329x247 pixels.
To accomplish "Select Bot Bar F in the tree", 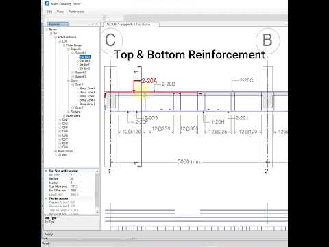I will (x=85, y=64).
